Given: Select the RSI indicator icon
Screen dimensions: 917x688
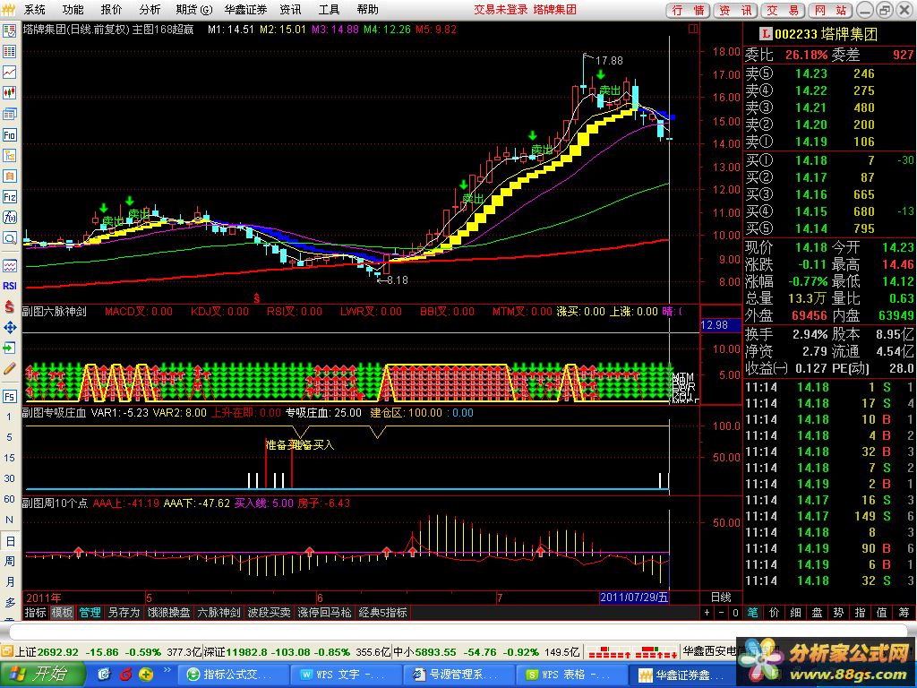Looking at the screenshot, I should point(9,286).
